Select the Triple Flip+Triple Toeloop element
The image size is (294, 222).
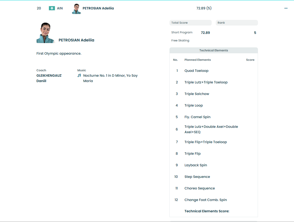click(x=206, y=142)
